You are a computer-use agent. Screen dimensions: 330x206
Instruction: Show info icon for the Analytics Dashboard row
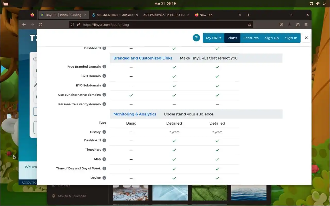point(104,140)
